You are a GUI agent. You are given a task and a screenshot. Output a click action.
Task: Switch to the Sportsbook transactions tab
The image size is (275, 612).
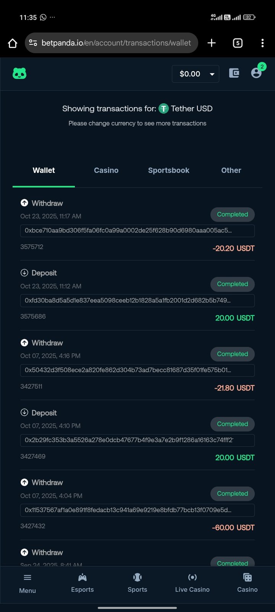pos(169,171)
